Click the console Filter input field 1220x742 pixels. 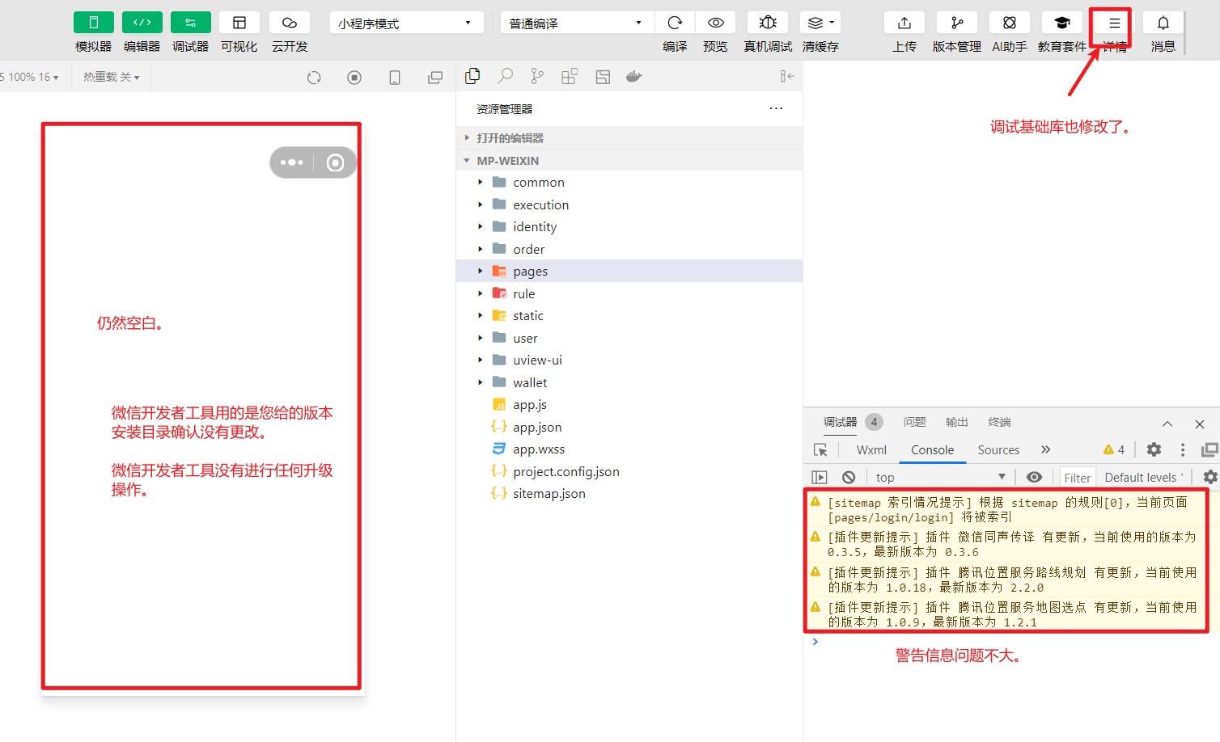coord(1077,478)
